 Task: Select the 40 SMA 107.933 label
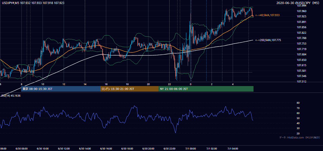(267, 15)
